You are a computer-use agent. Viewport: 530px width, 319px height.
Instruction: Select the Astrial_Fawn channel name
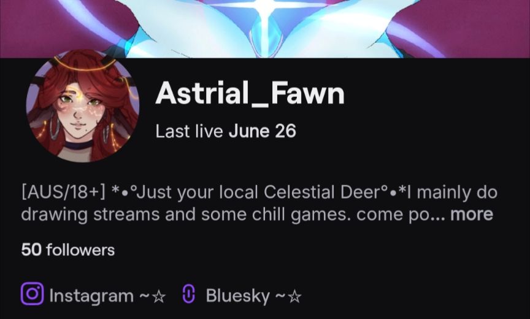pos(250,94)
